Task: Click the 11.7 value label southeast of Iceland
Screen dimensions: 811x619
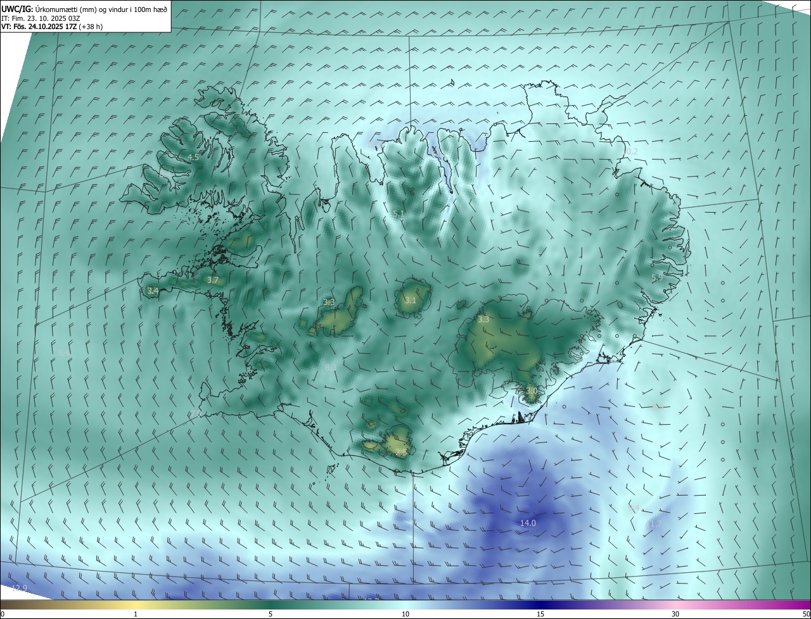Action: pos(653,523)
